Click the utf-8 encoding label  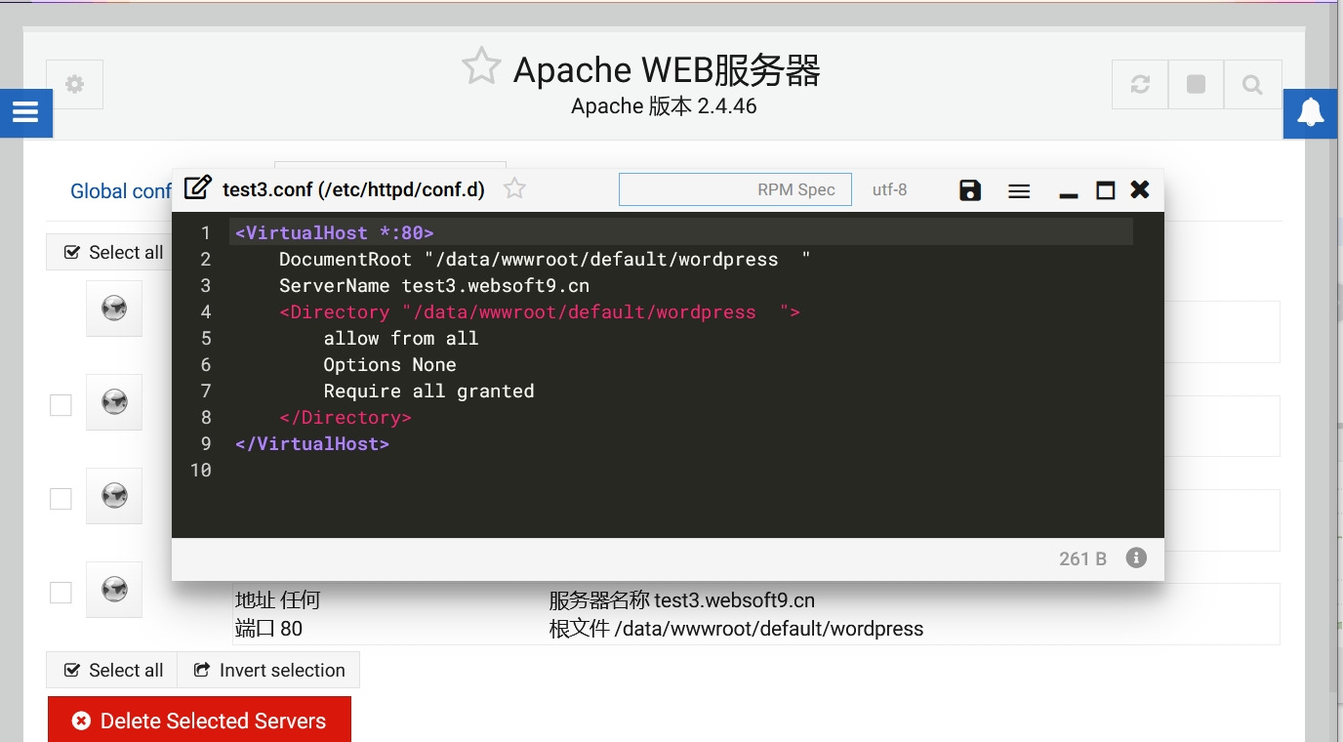coord(889,190)
